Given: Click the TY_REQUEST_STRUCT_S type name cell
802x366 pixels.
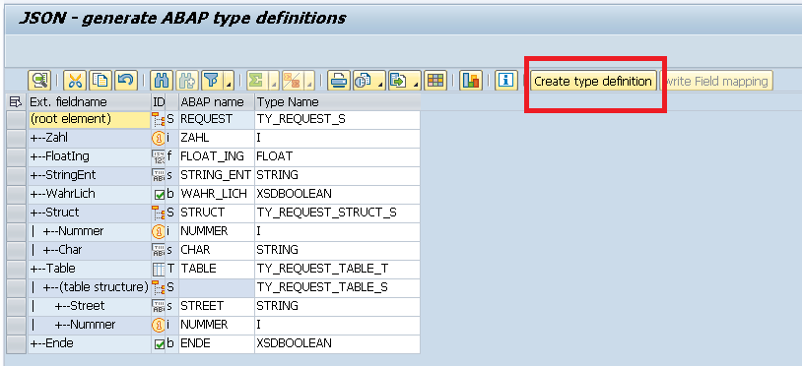Looking at the screenshot, I should 338,213.
